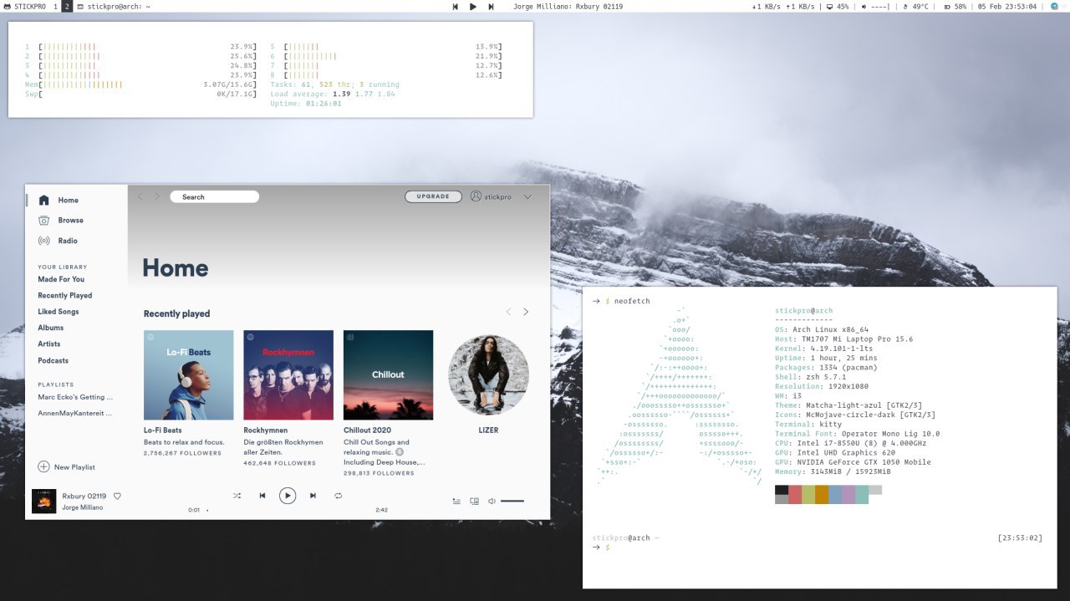The height and width of the screenshot is (601, 1070).
Task: Click previous track icon in top bar
Action: pyautogui.click(x=456, y=6)
